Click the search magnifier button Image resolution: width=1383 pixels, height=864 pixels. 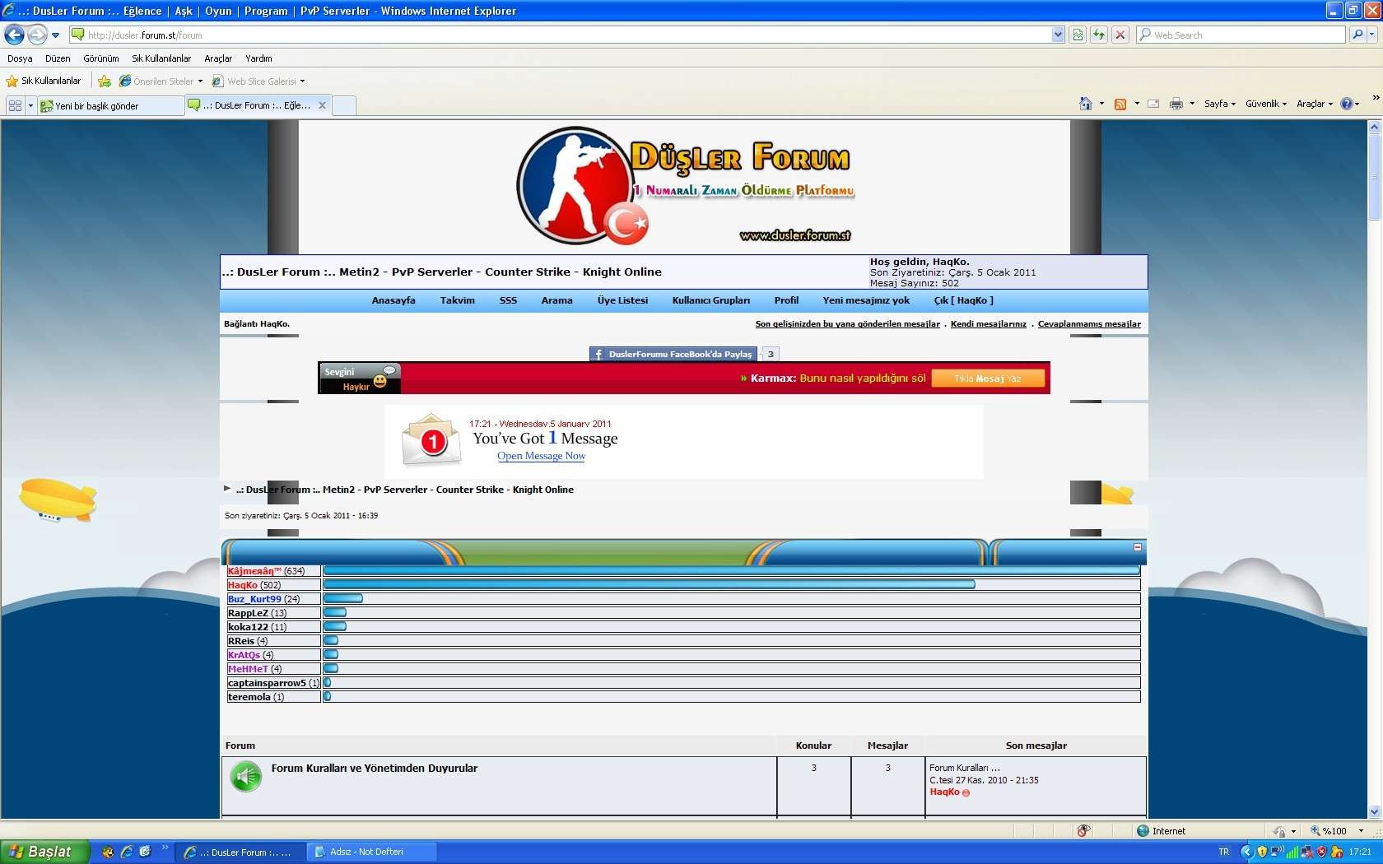click(1357, 35)
